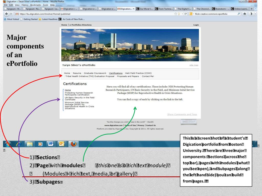Click the back navigation arrow

(x=6, y=14)
